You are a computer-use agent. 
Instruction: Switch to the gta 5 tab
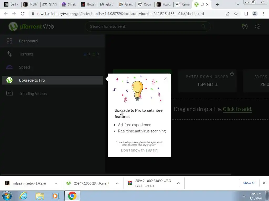pyautogui.click(x=107, y=4)
